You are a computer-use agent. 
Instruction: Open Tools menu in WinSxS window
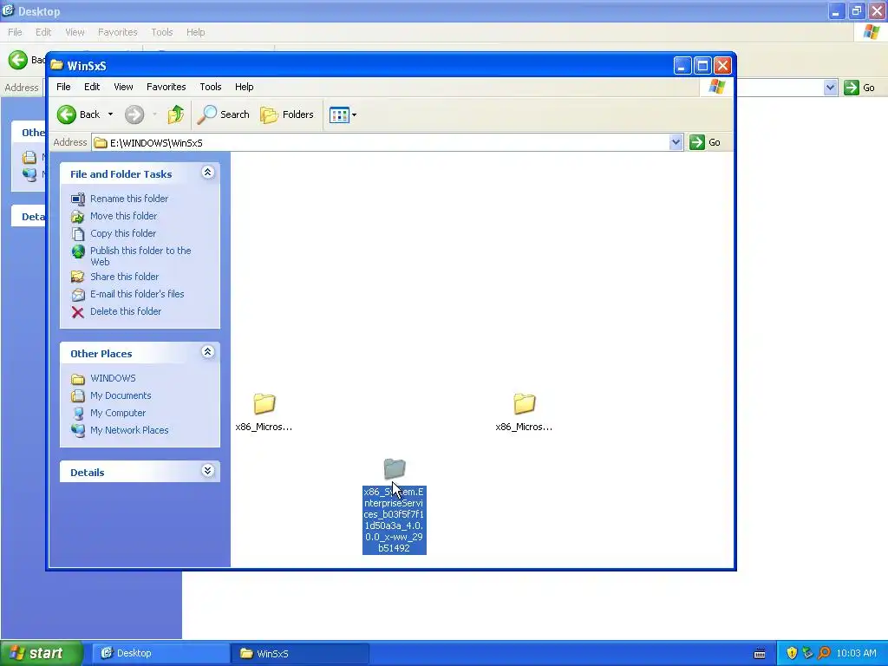point(210,87)
